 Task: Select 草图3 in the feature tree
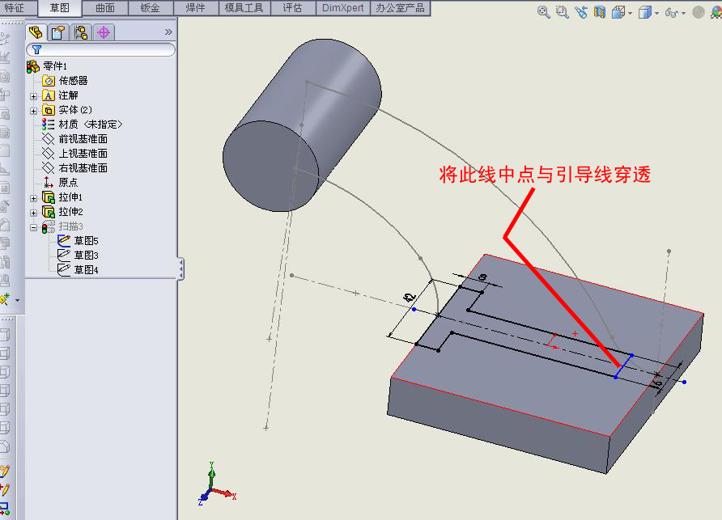coord(78,255)
